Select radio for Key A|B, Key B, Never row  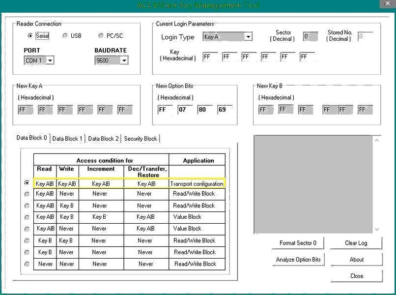pos(27,206)
